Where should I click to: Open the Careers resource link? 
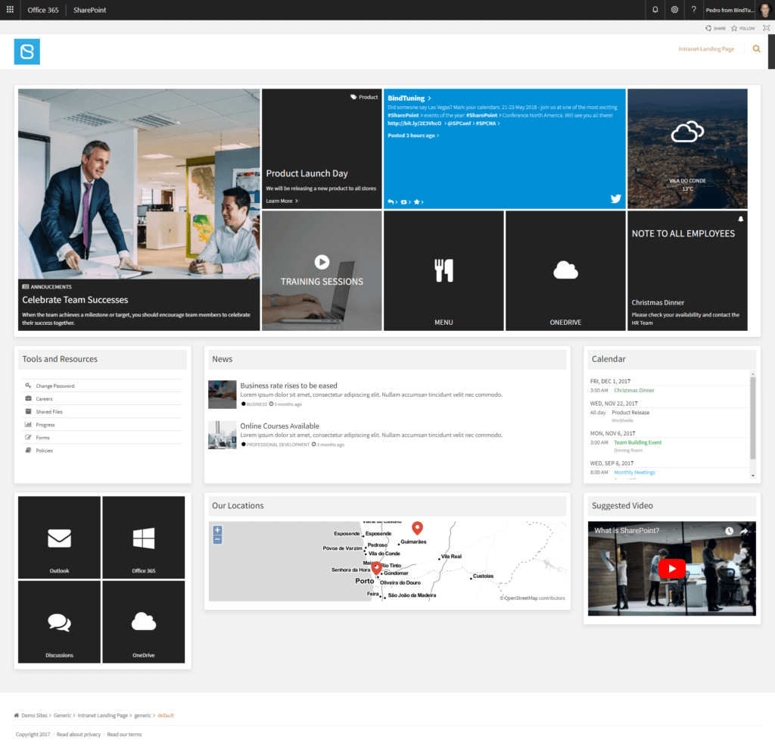point(44,399)
